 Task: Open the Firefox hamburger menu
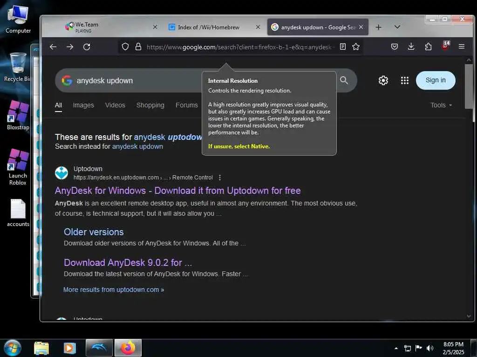point(462,46)
